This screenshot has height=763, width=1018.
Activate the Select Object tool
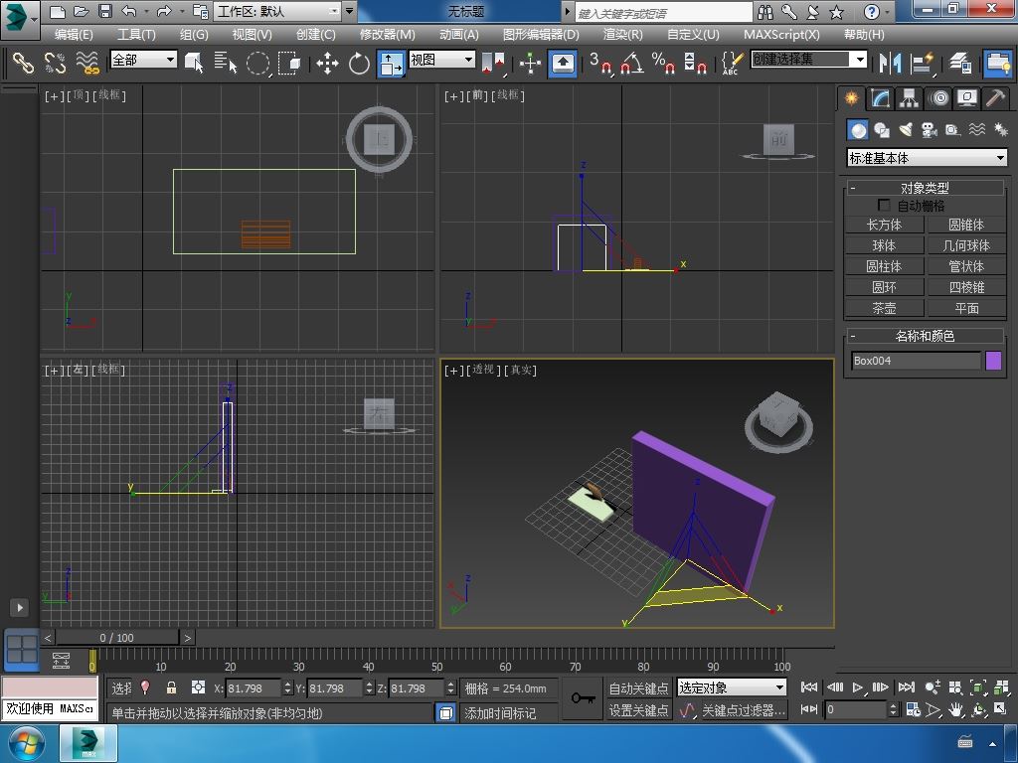click(x=194, y=63)
